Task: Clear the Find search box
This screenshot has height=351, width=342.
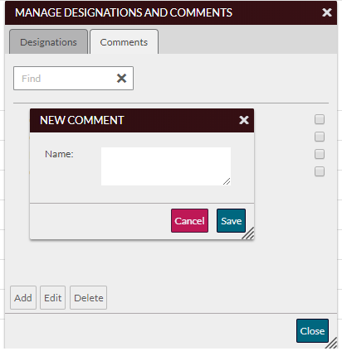Action: [121, 79]
